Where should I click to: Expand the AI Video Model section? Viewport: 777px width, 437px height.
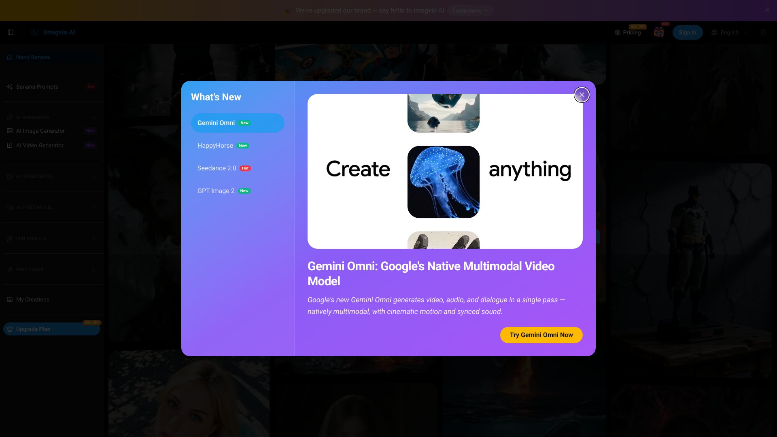(52, 207)
